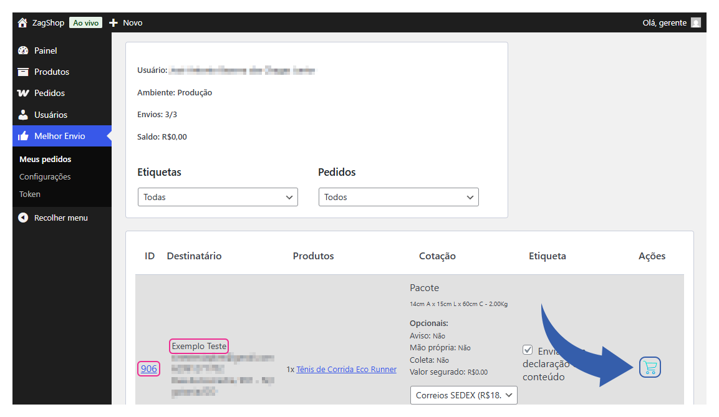Click the Produtos column header
The height and width of the screenshot is (417, 719).
point(313,256)
